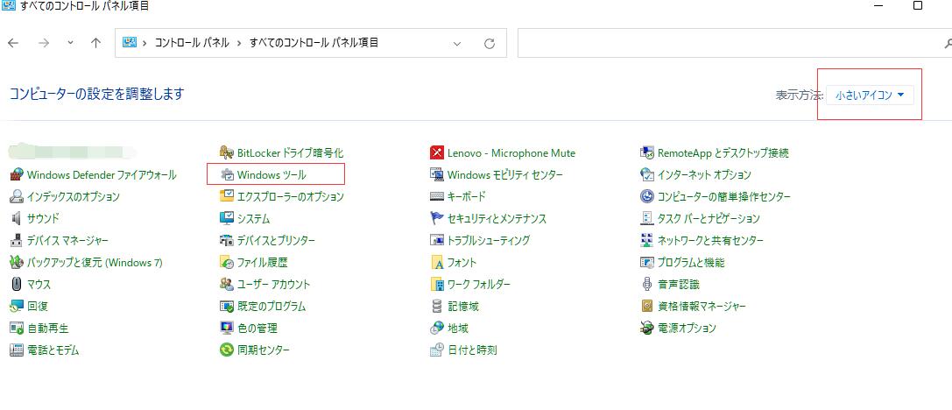The image size is (952, 410).
Task: Open the トラブルシューティング link
Action: pos(489,241)
